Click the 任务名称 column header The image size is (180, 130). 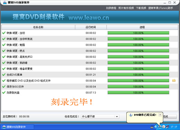tap(38, 27)
